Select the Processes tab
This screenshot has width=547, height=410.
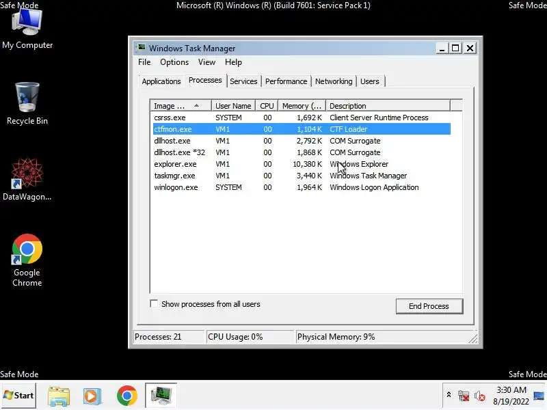tap(205, 80)
